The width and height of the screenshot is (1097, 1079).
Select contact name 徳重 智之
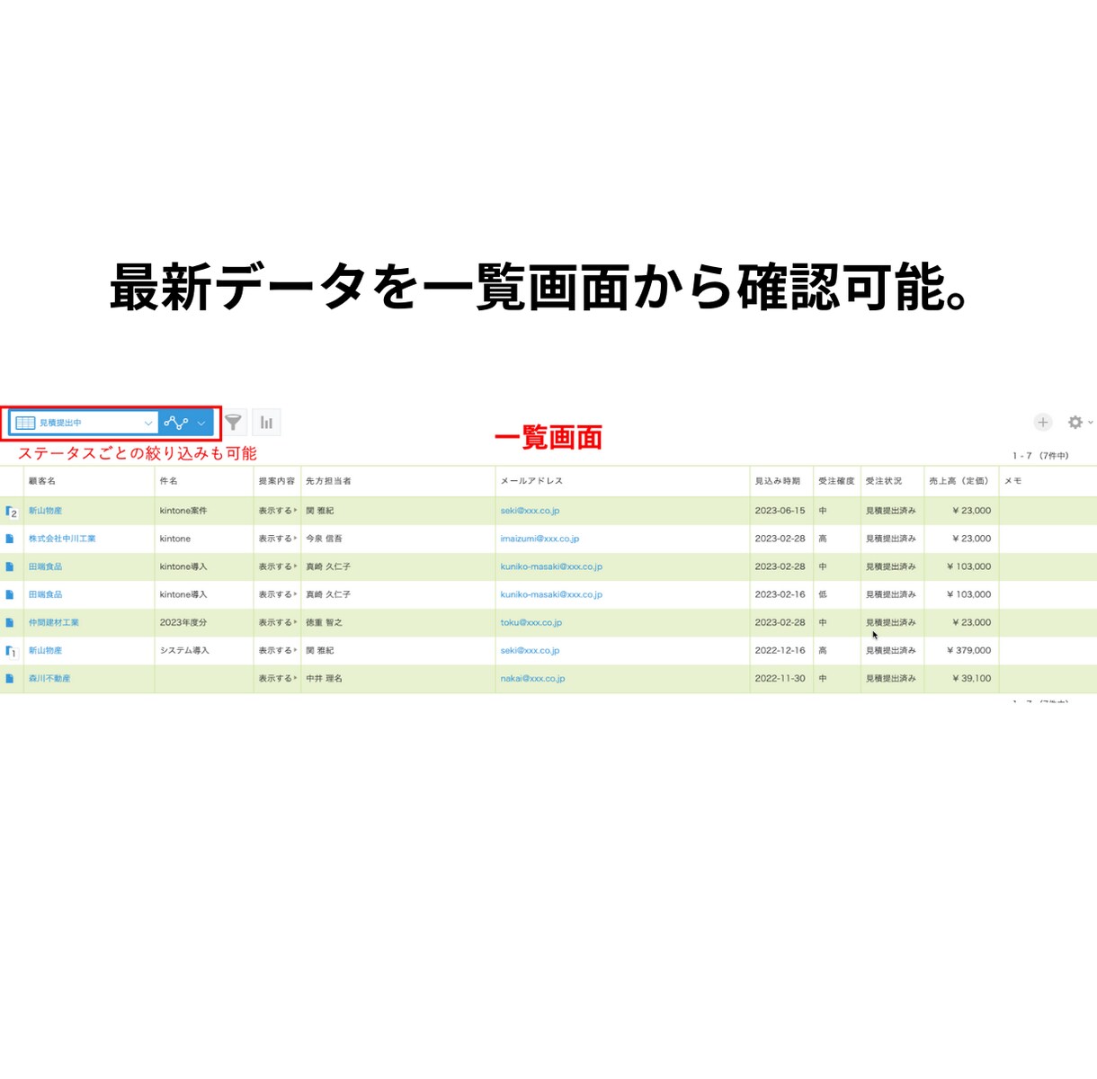point(324,622)
